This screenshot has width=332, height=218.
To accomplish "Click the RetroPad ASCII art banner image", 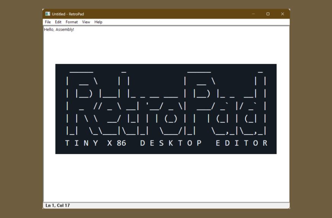I will pos(166,109).
